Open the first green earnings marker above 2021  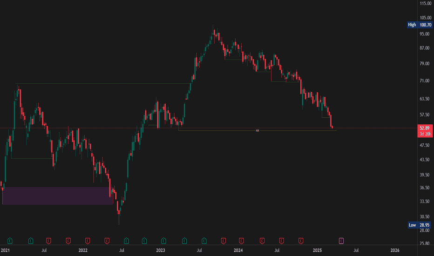pos(10,241)
